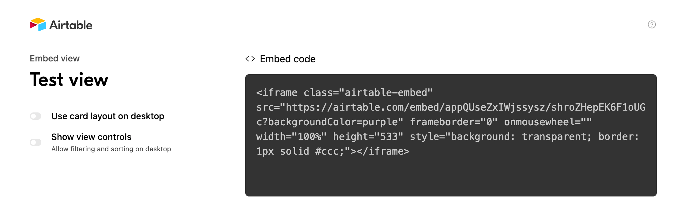The width and height of the screenshot is (692, 209).
Task: Open help via question mark icon
Action: click(652, 24)
